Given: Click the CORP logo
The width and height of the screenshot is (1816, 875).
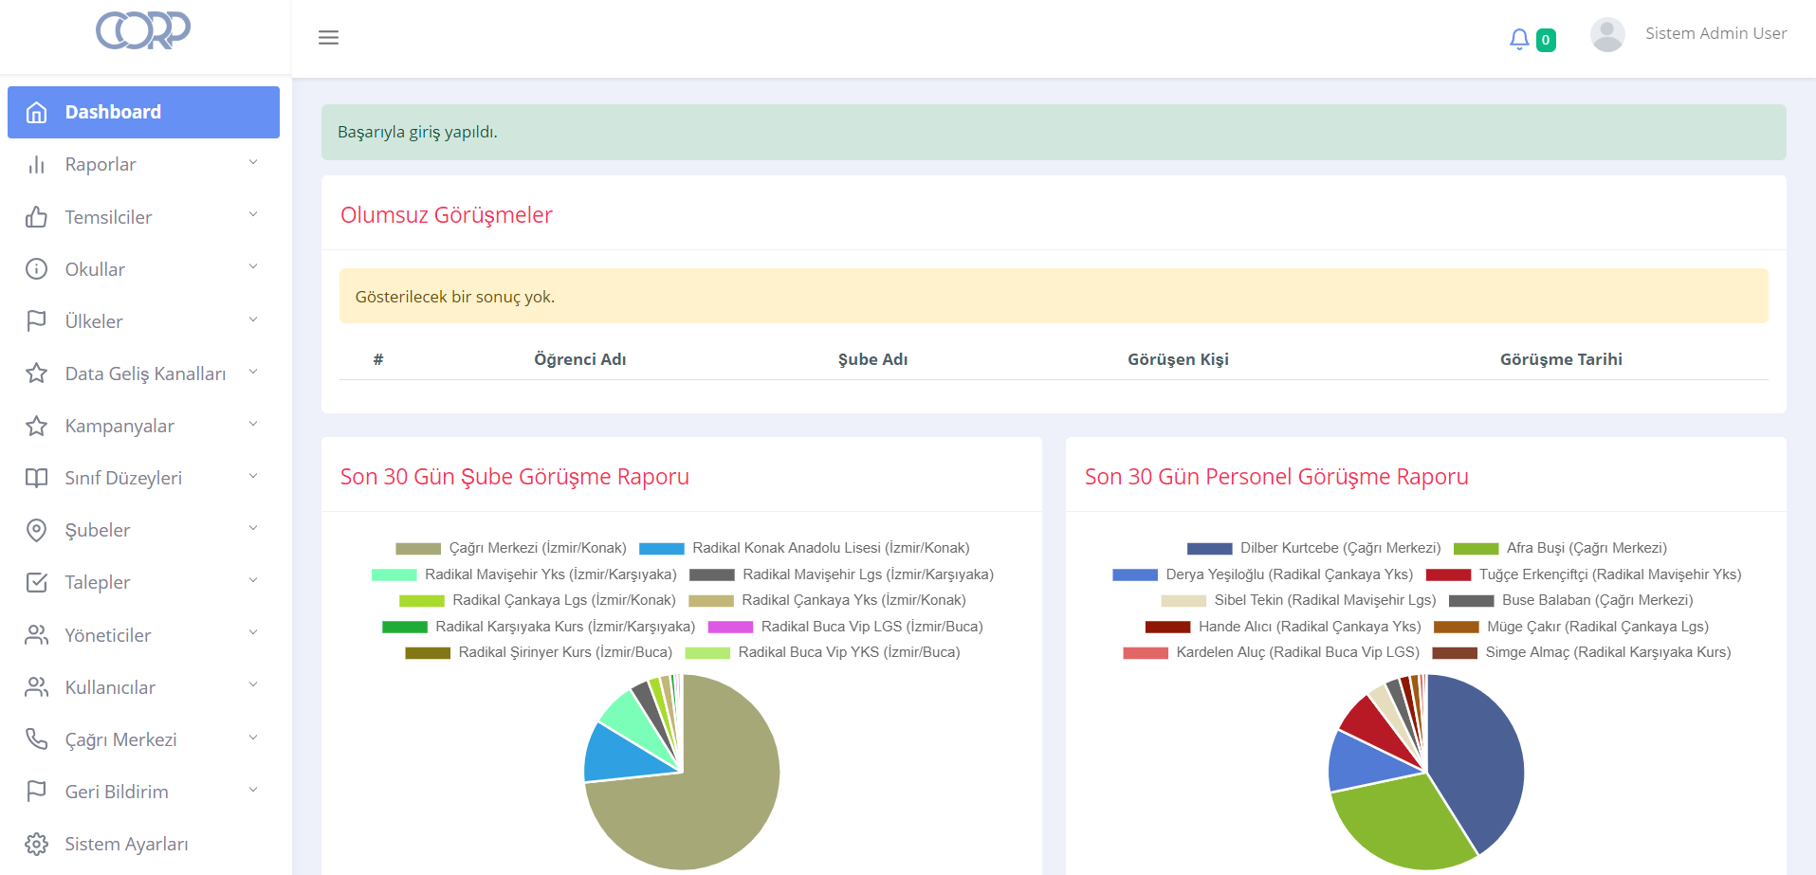Looking at the screenshot, I should click(x=143, y=30).
